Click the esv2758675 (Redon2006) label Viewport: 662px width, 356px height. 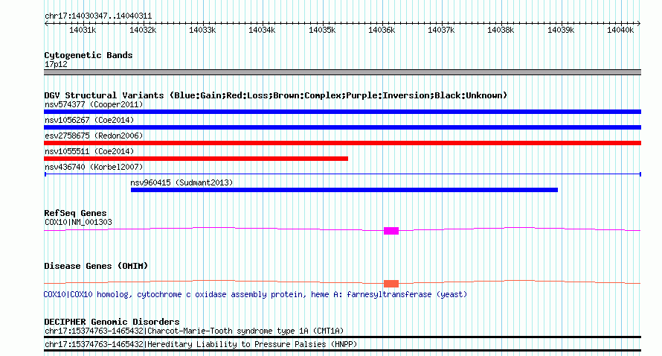click(94, 136)
